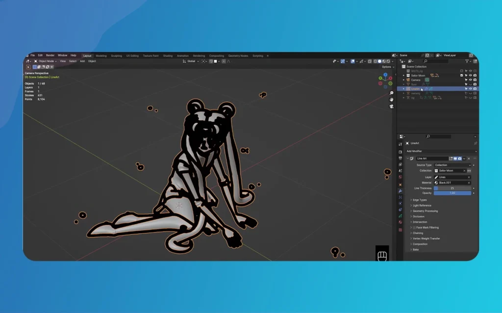Clear the Lines layer field with X

coord(469,177)
